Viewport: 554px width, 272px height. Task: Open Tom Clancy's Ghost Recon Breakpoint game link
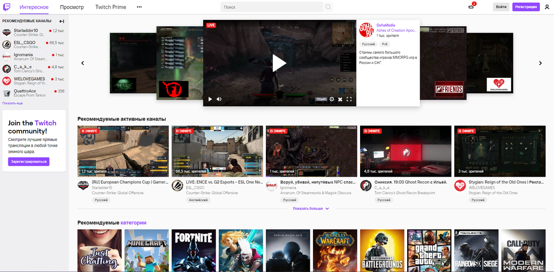click(404, 193)
